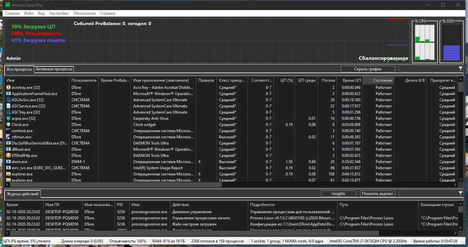
Task: Click the Process Lasso title bar icon
Action: point(8,5)
